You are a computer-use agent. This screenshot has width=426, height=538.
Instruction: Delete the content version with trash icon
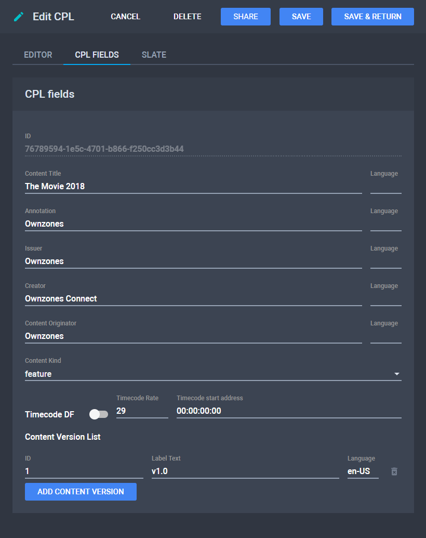[394, 471]
